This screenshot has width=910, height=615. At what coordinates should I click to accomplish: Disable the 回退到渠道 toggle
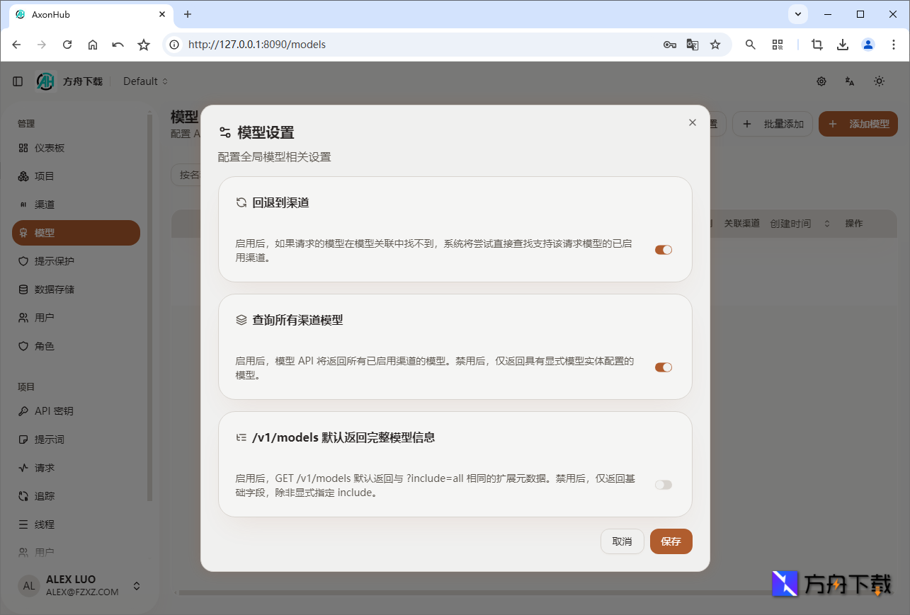663,249
